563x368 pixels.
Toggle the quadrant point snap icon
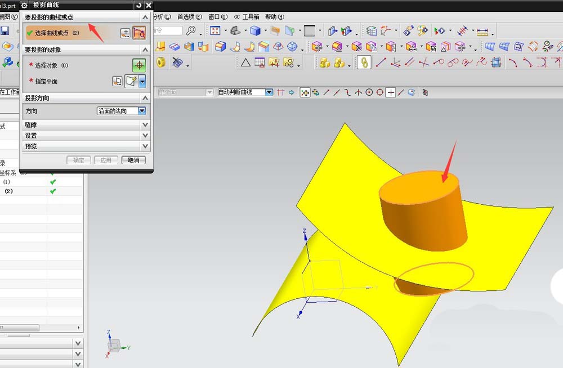(x=380, y=93)
